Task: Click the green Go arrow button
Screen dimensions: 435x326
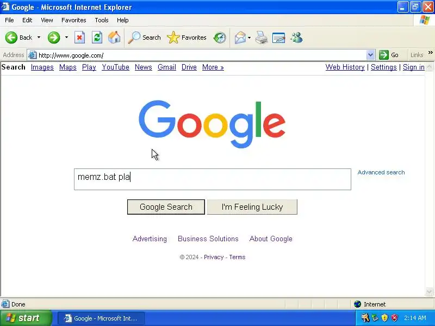Action: click(x=384, y=55)
